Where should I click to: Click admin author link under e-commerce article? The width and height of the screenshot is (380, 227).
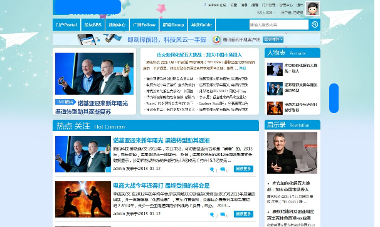(x=119, y=214)
